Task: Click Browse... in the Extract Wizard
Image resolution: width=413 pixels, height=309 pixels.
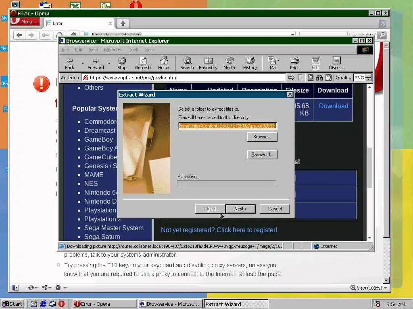Action: [262, 137]
